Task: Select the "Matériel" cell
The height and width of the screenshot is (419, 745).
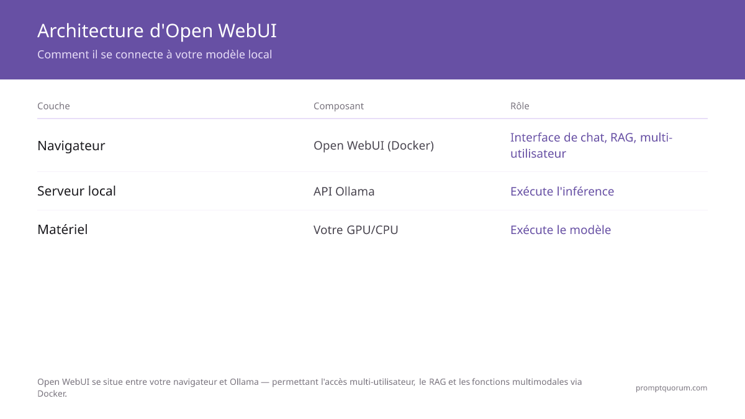Action: tap(62, 230)
